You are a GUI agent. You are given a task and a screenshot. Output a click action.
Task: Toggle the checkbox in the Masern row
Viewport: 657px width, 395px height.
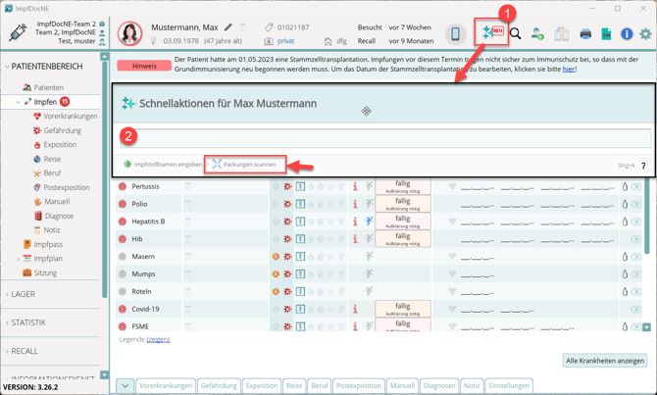tap(188, 257)
